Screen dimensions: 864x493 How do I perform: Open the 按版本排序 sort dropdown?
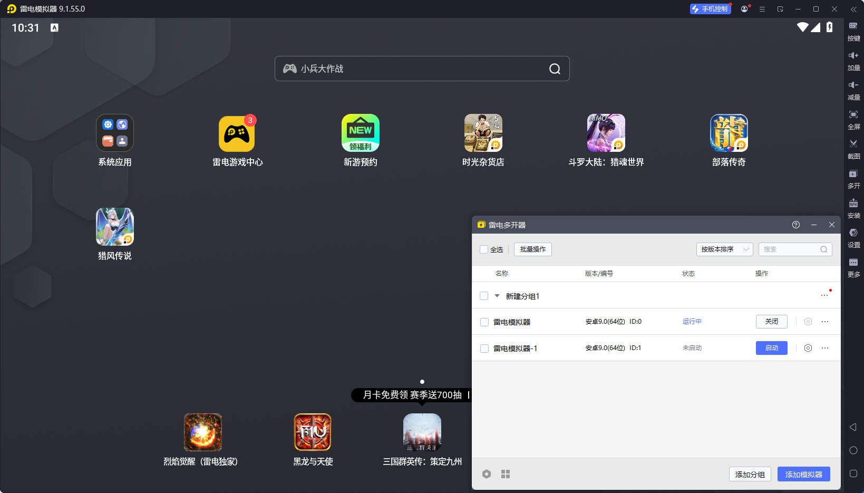pyautogui.click(x=725, y=249)
